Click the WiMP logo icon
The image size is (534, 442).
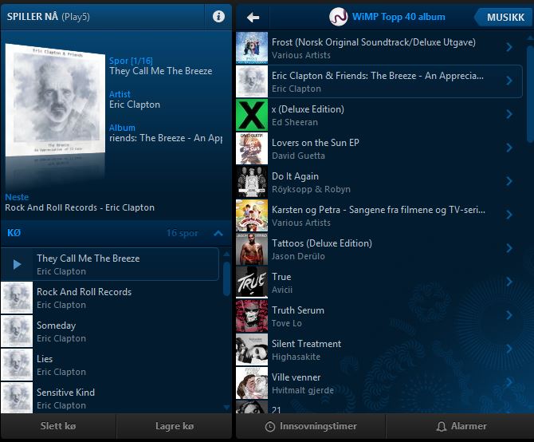coord(339,17)
